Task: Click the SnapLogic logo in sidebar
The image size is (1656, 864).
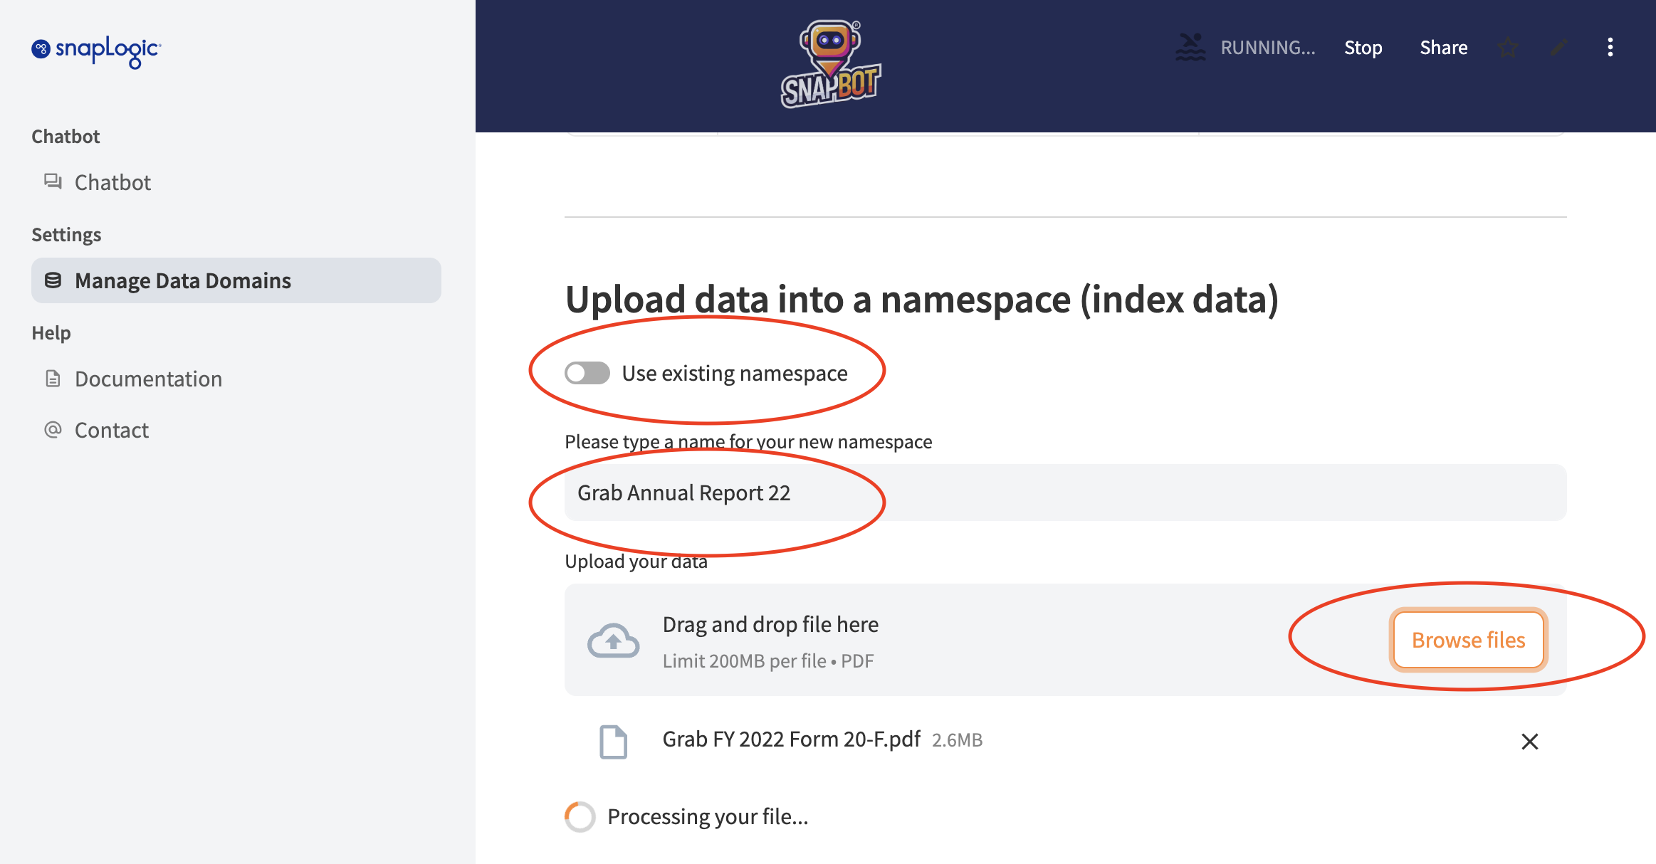Action: 96,51
